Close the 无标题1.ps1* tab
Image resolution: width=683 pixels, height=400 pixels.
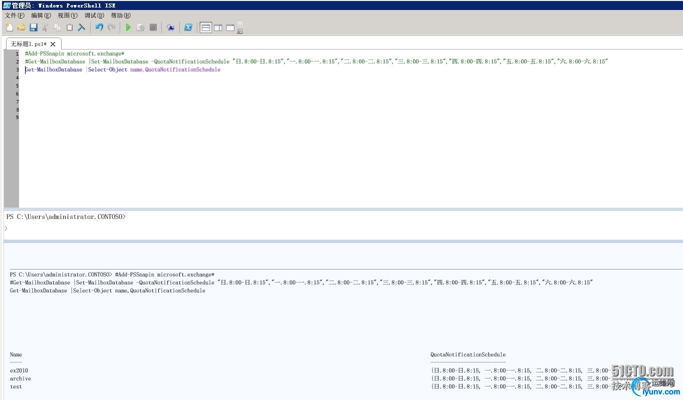[x=53, y=44]
